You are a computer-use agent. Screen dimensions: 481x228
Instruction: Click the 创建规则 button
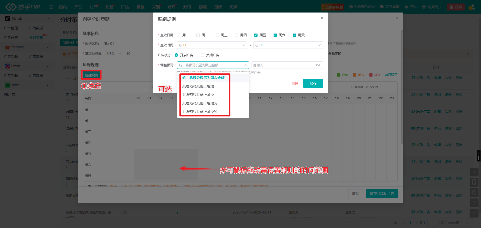[x=91, y=75]
